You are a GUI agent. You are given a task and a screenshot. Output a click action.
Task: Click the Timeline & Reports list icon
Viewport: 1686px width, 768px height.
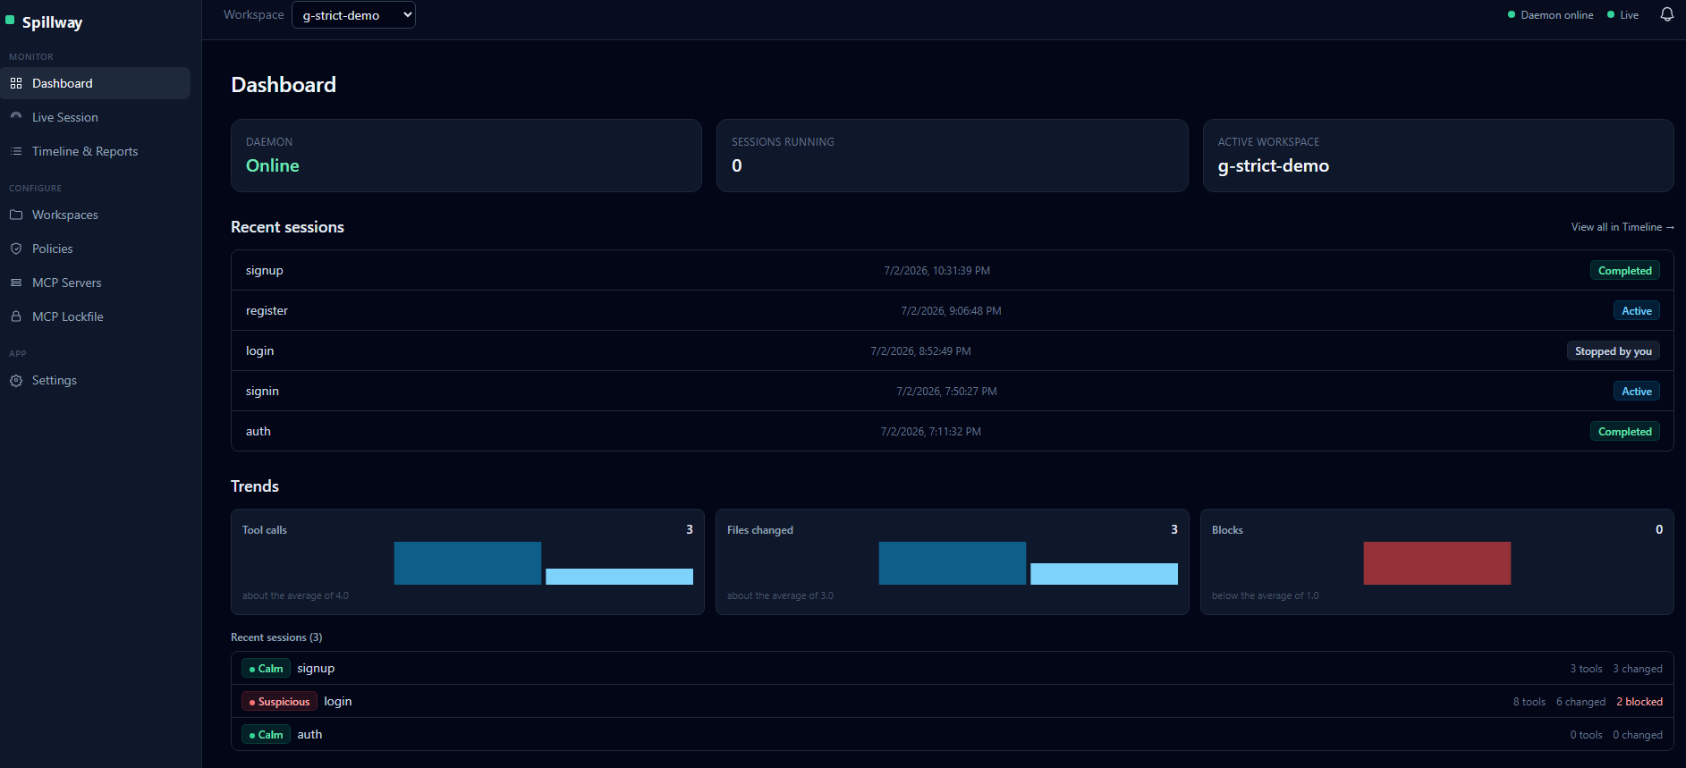(x=16, y=151)
